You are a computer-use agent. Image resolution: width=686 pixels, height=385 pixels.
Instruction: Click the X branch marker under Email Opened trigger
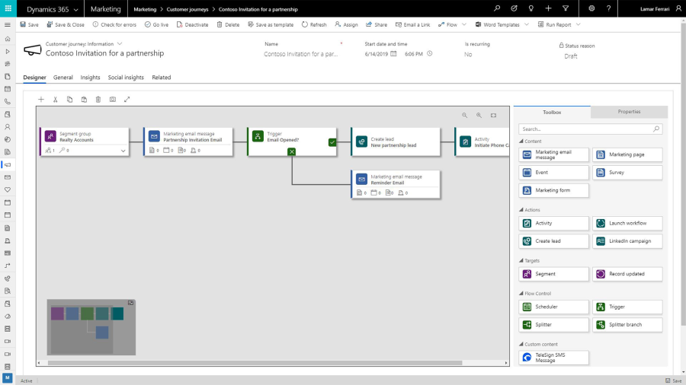coord(292,151)
